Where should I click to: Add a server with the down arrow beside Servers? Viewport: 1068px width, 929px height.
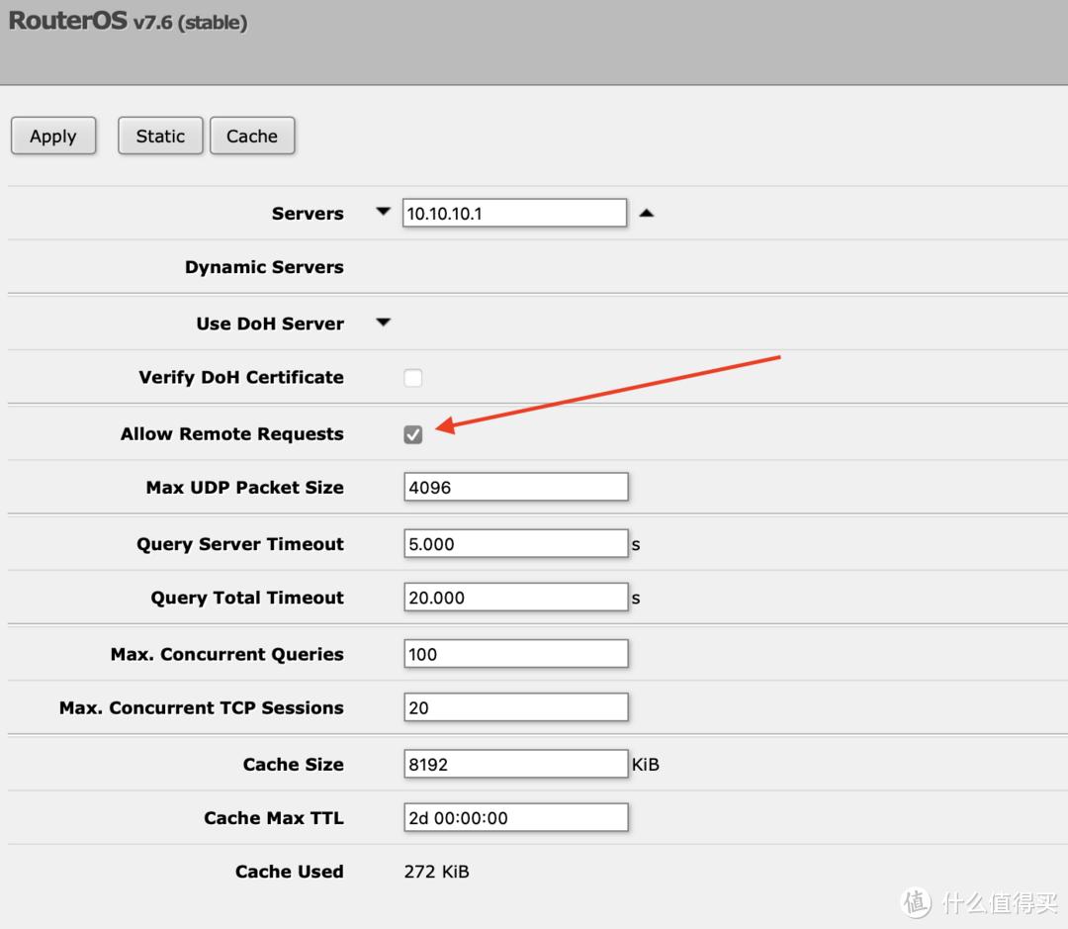click(x=384, y=212)
